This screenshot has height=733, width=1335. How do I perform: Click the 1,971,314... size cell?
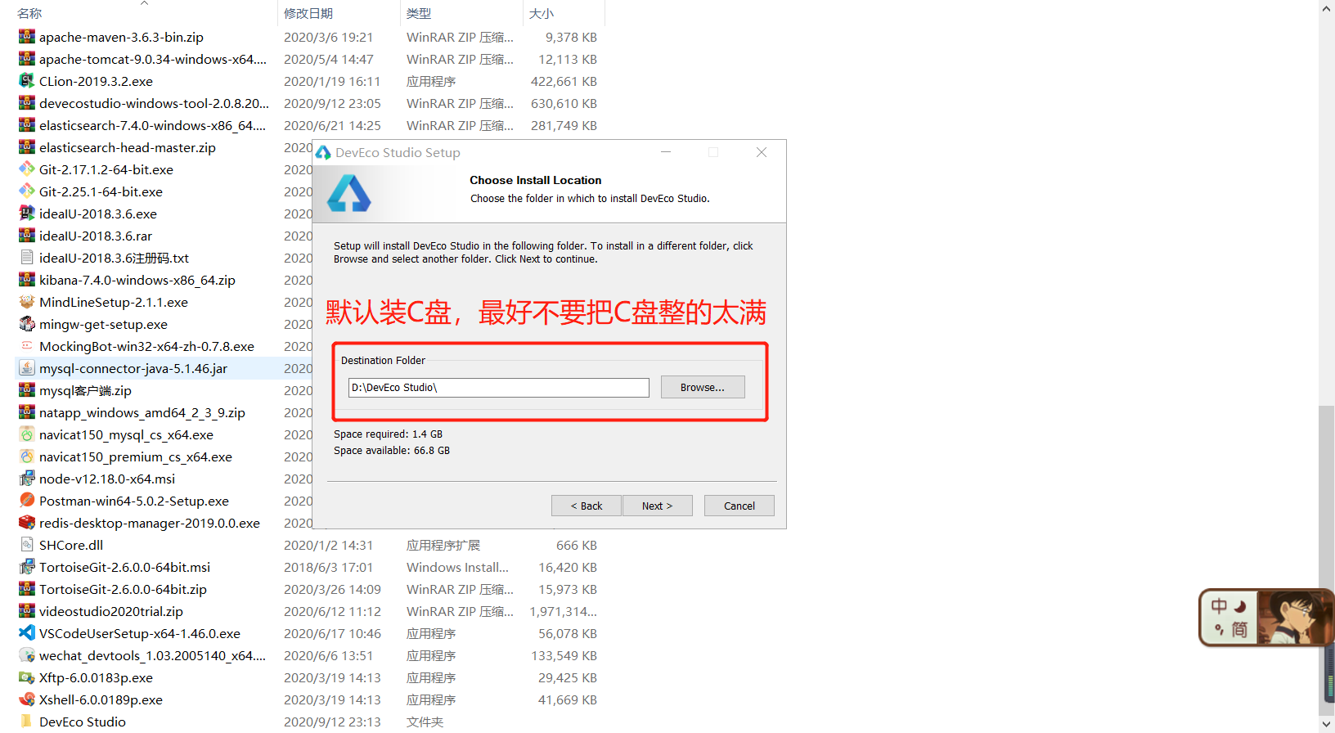(x=563, y=611)
